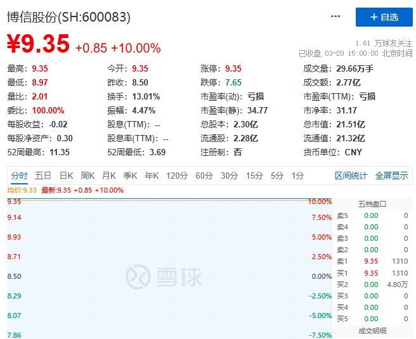The height and width of the screenshot is (339, 416).
Task: Click the current price ¥9.35
Action: 38,44
